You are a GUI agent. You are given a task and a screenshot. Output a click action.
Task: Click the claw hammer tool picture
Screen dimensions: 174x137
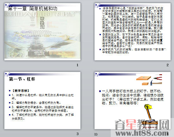pos(156,83)
